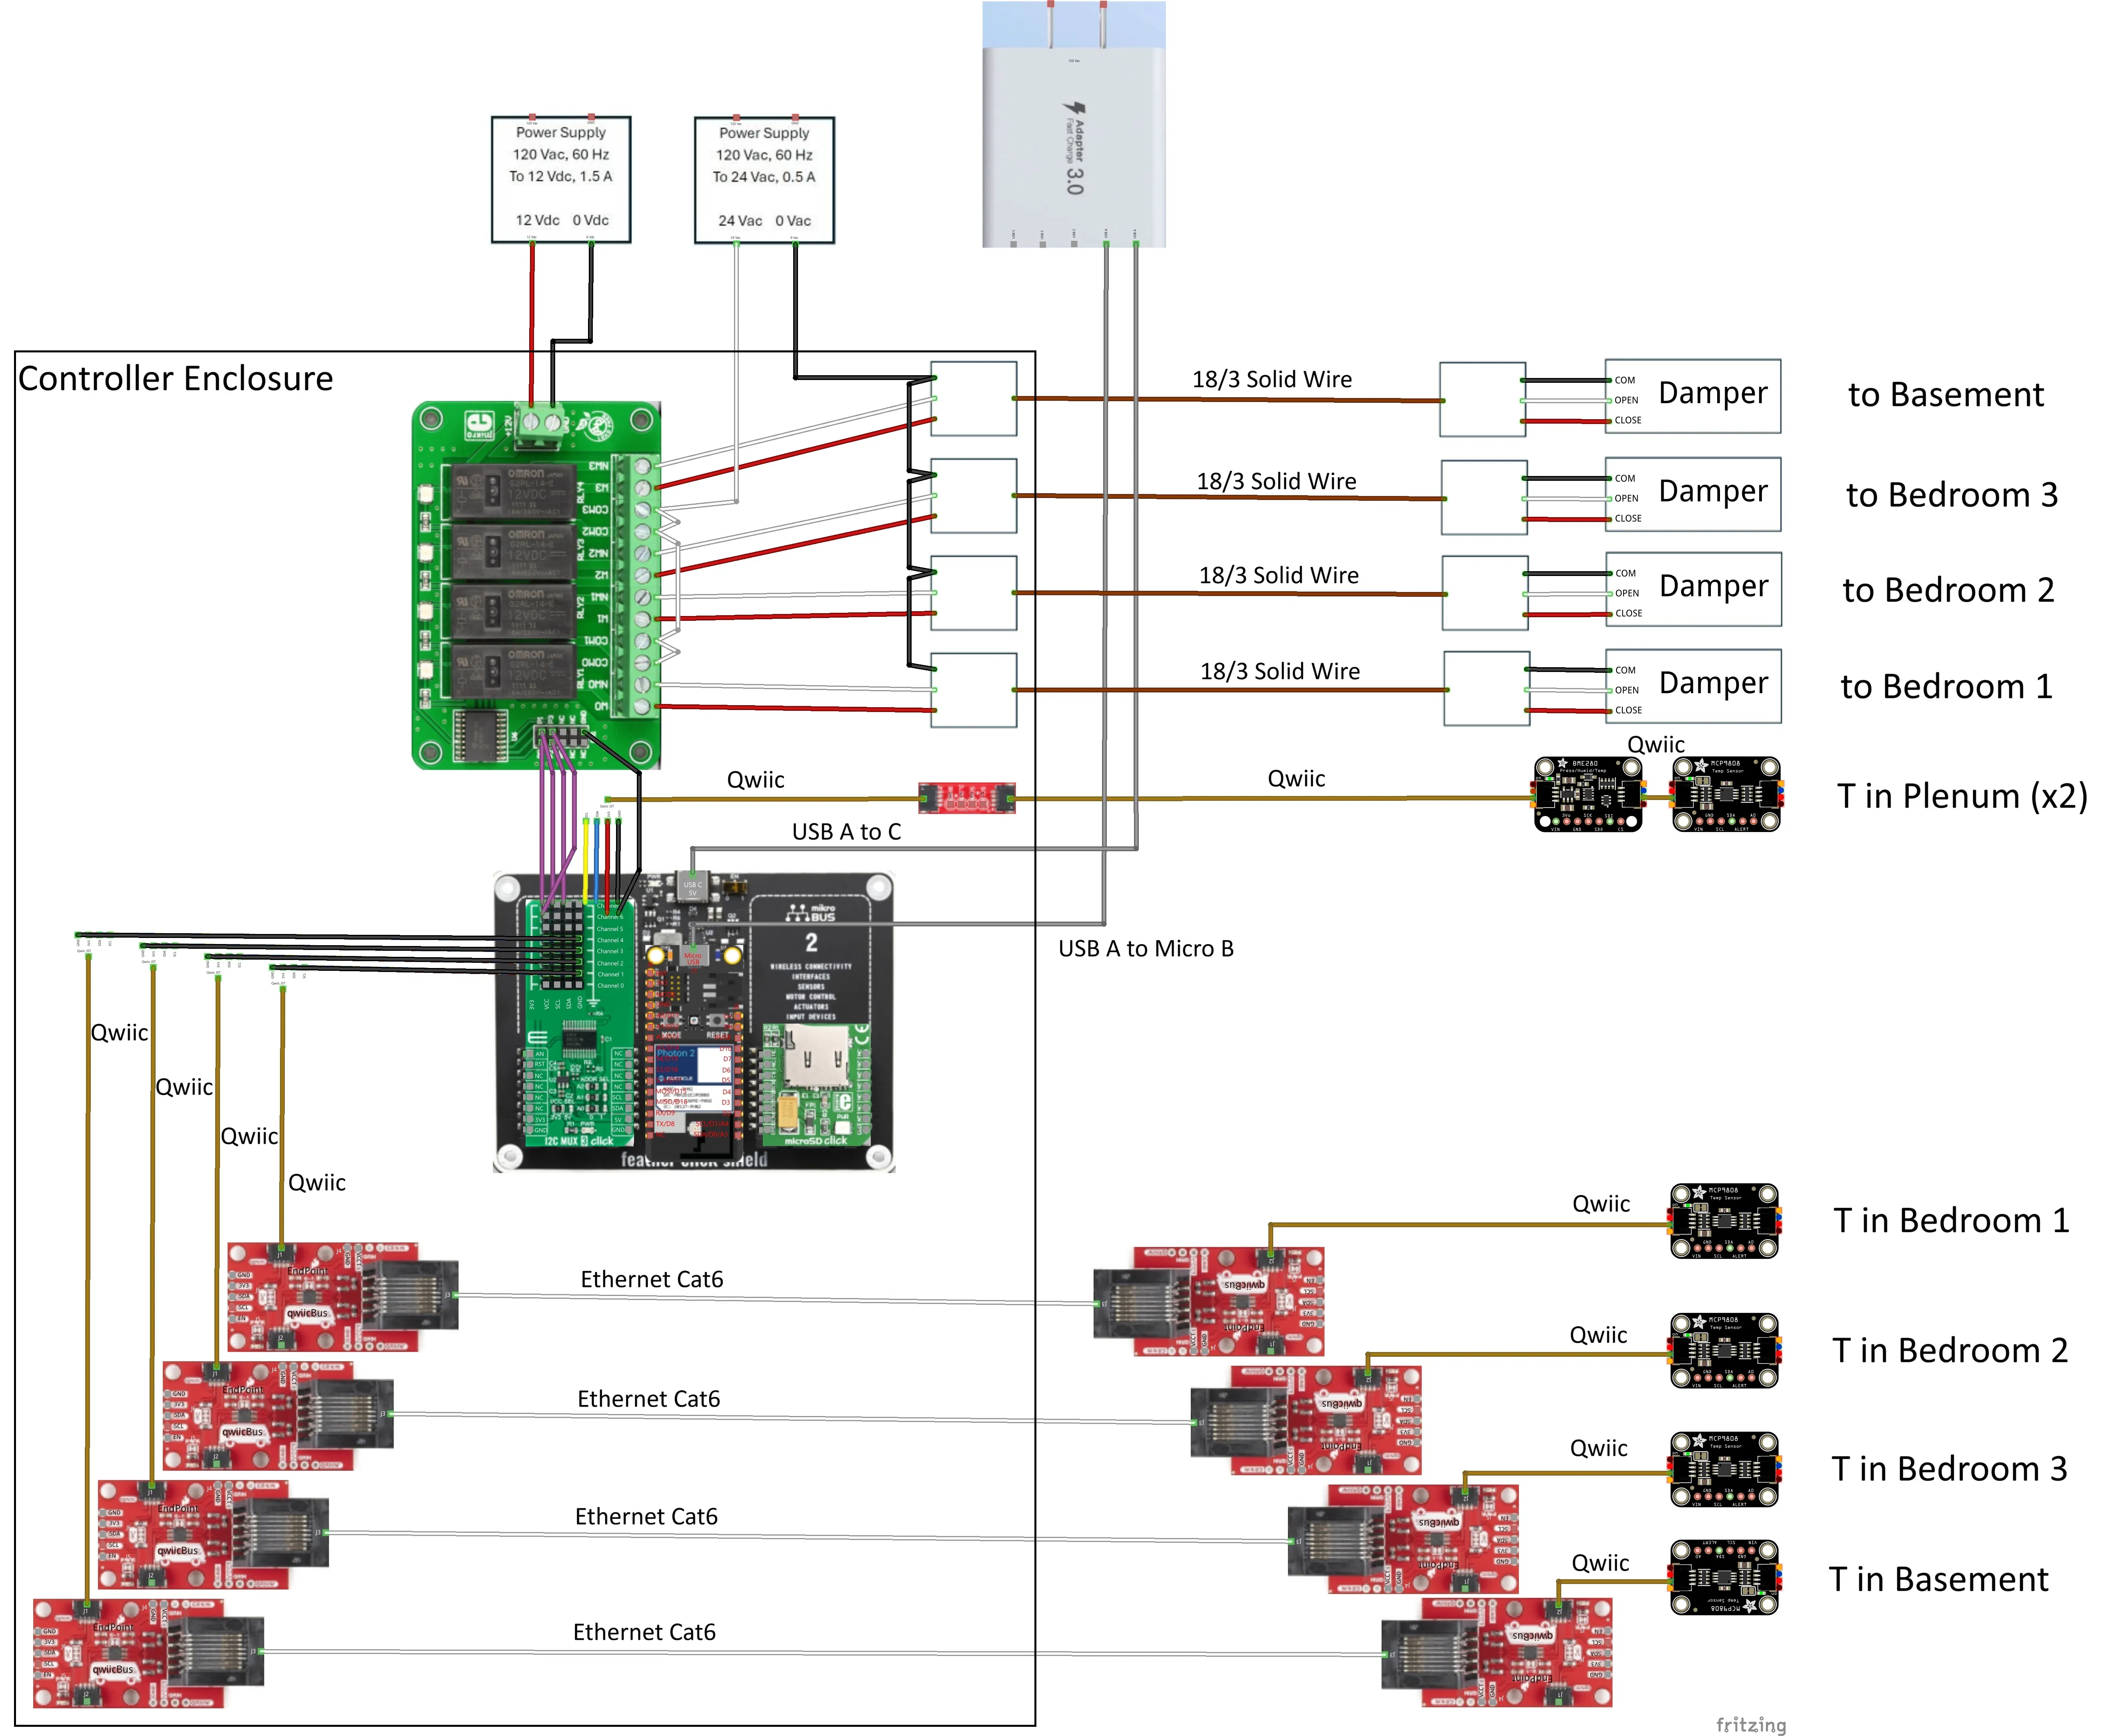The height and width of the screenshot is (1736, 2104).
Task: Click the 'to Bedroom 3' label
Action: tap(1951, 495)
